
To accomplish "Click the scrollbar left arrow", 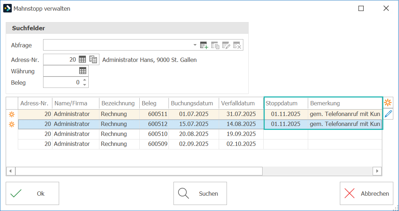I will pyautogui.click(x=10, y=171).
